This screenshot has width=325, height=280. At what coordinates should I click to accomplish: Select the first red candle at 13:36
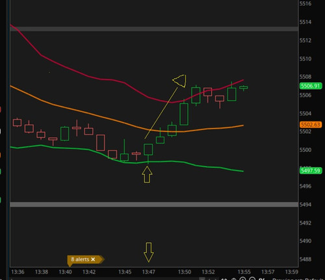point(17,123)
